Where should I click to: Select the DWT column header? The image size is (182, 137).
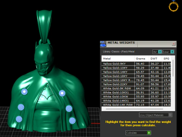tap(155, 59)
